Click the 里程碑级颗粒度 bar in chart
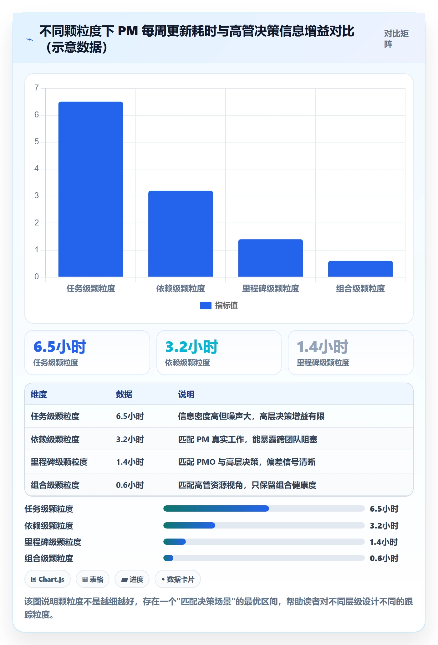The width and height of the screenshot is (438, 645). 271,258
